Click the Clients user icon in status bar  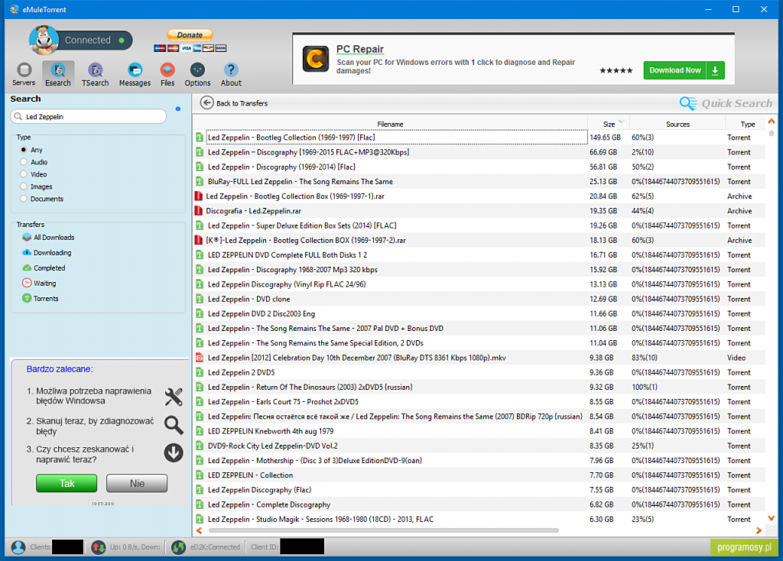click(18, 547)
